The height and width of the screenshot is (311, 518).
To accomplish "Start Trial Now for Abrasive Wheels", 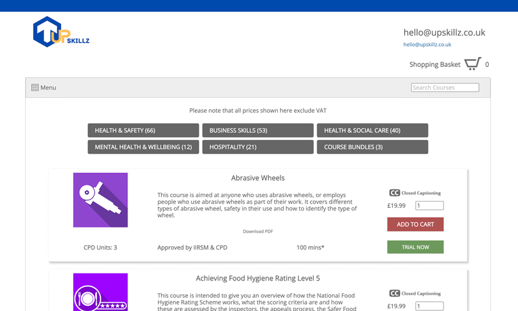I will (415, 247).
